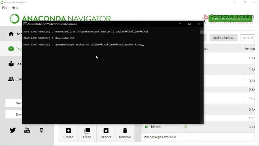The image size is (259, 146).
Task: Open the File menu in Anaconda Navigator
Action: click(4, 8)
